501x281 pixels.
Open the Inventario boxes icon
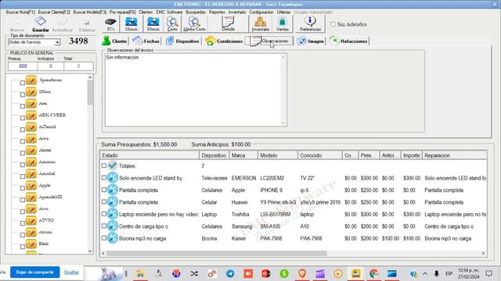261,22
